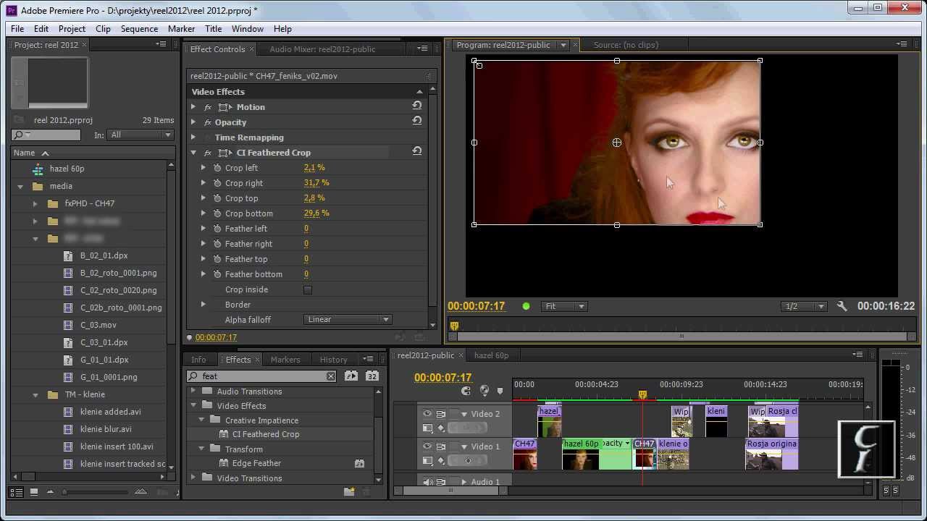This screenshot has width=927, height=521.
Task: Mute the Audio 1 track output
Action: (427, 482)
